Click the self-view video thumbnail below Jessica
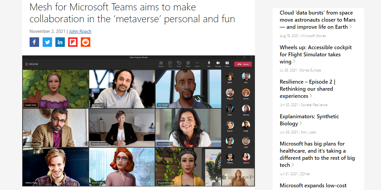The width and height of the screenshot is (381, 190). [238, 177]
